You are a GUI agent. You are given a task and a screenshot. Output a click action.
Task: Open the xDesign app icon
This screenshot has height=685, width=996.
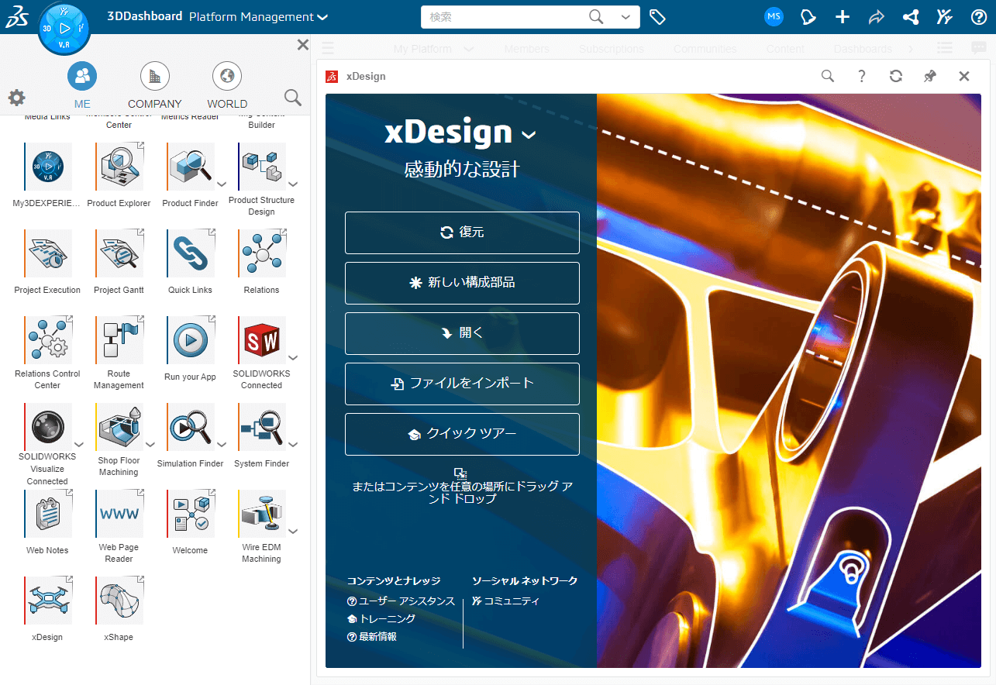click(47, 600)
